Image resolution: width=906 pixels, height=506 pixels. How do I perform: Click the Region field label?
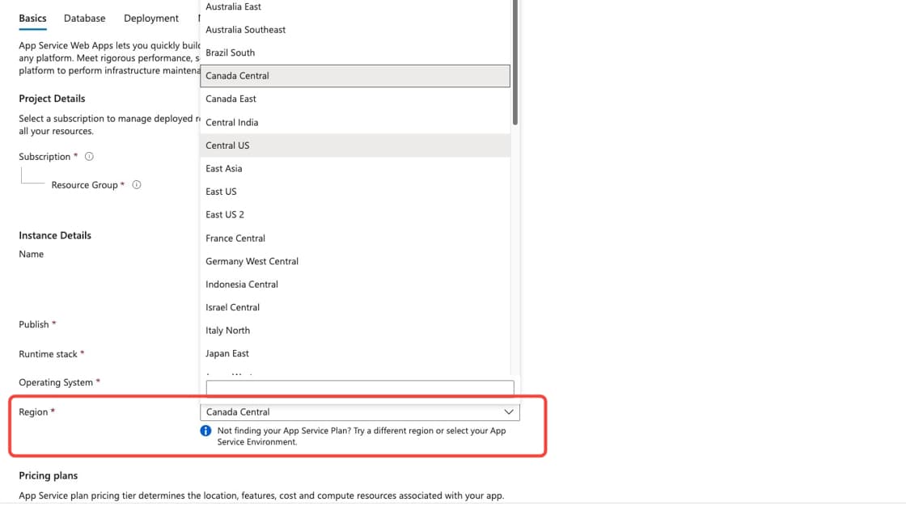pos(33,412)
